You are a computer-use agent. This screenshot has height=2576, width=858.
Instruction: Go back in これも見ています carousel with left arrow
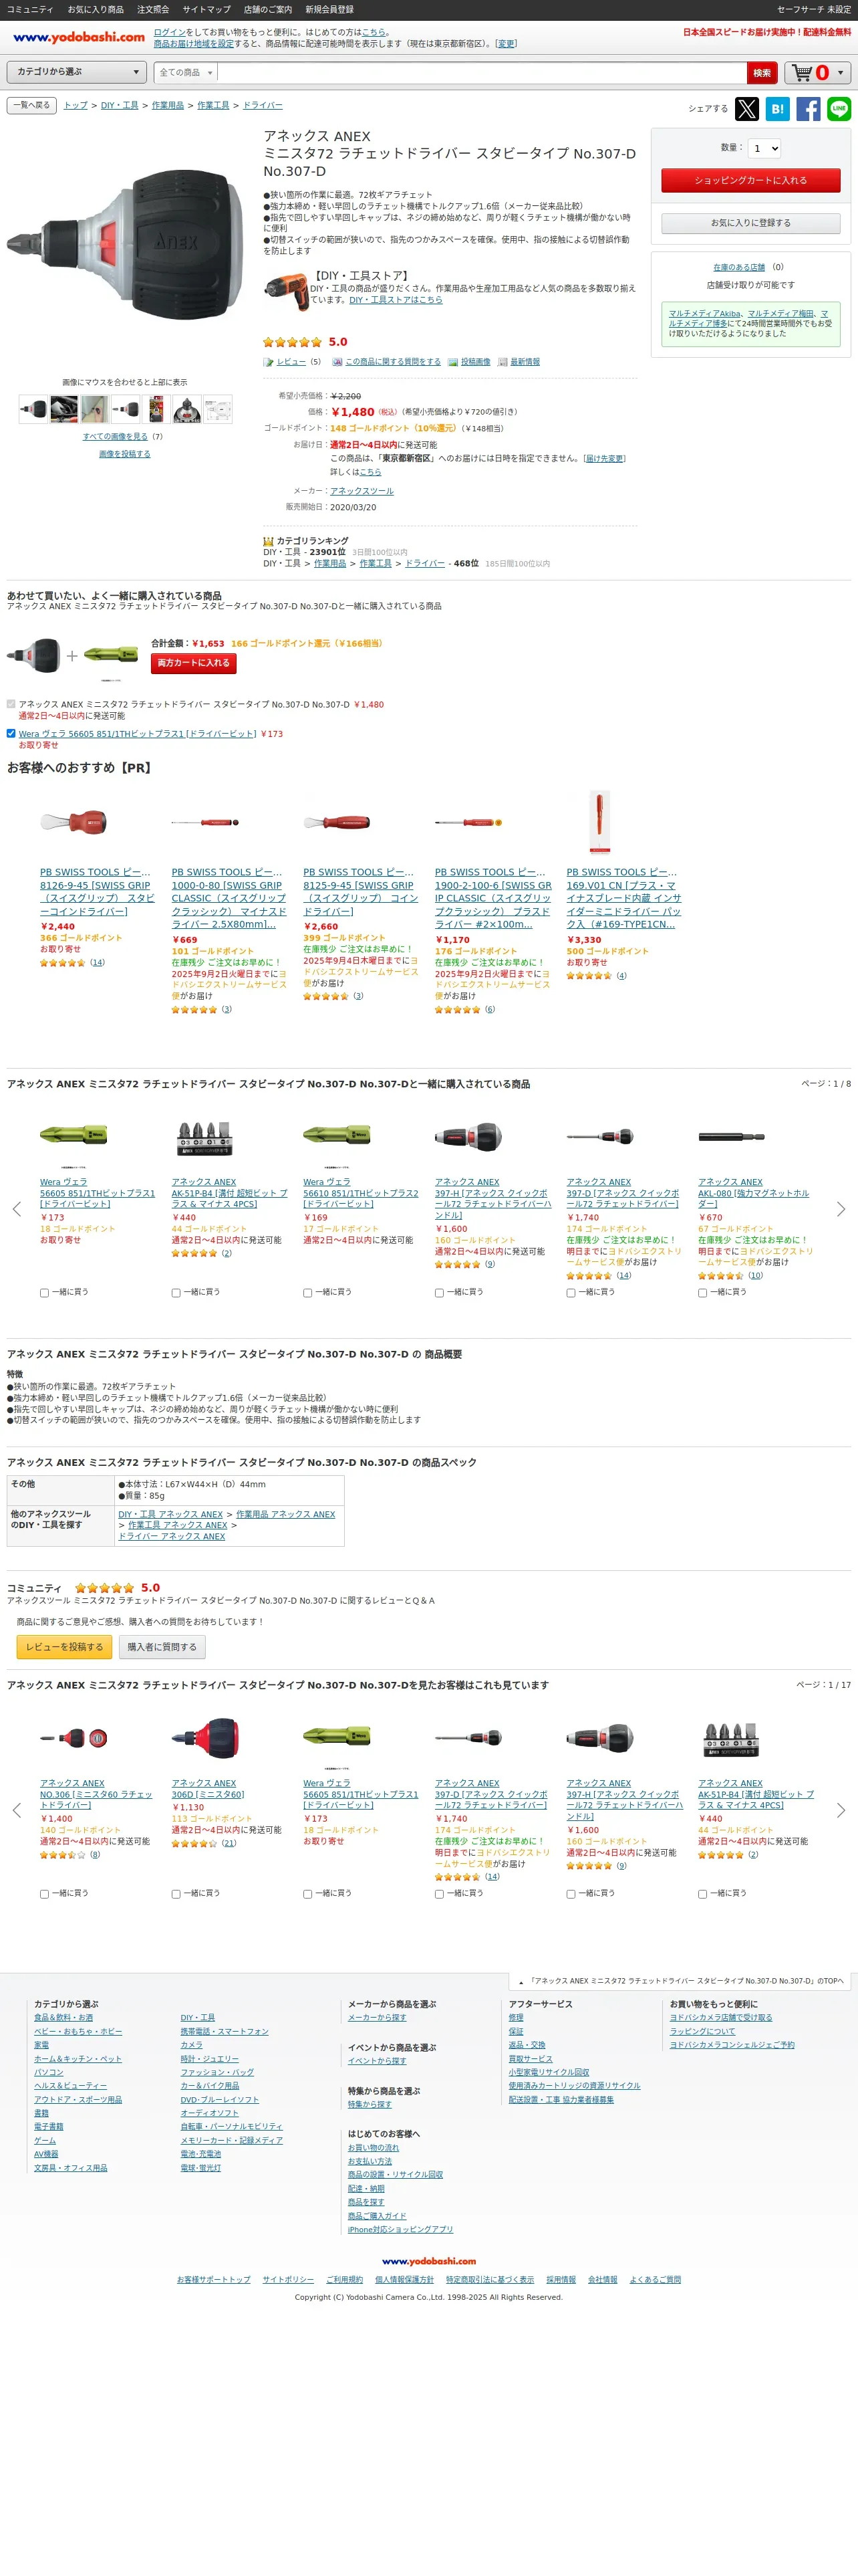point(16,1810)
